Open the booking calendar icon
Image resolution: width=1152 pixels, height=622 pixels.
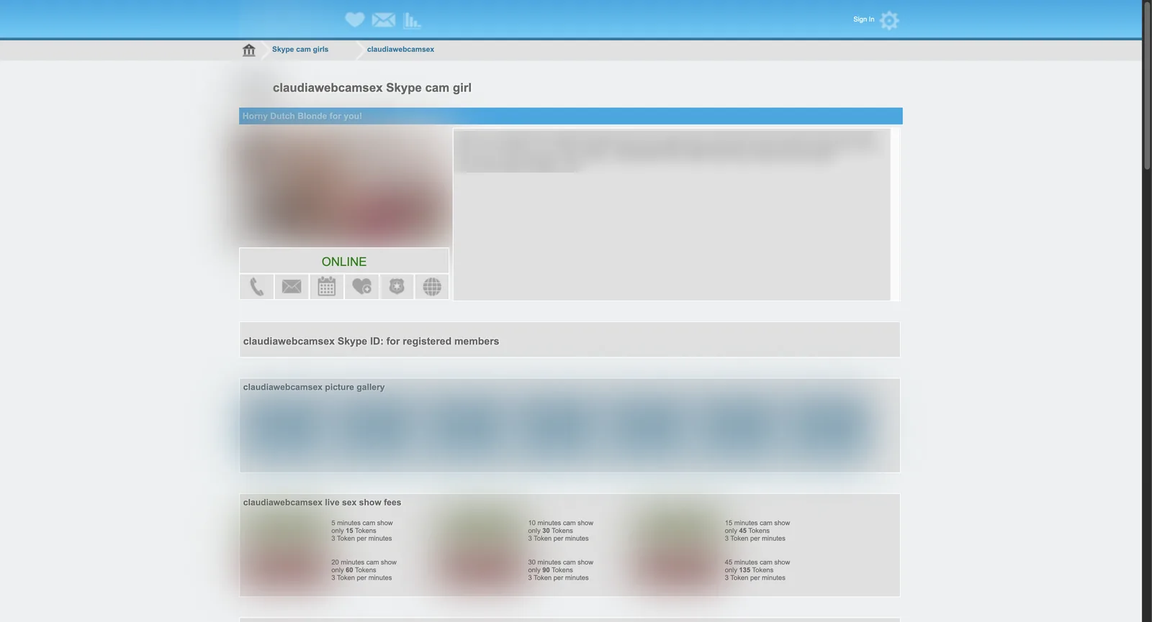[327, 287]
